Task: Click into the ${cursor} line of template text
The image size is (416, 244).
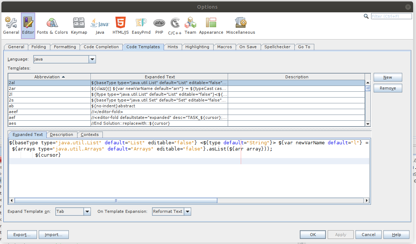Action: [48, 155]
